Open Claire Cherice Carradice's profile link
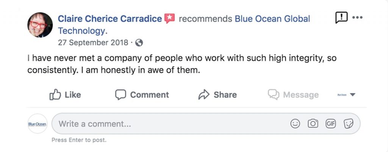Image resolution: width=388 pixels, height=152 pixels. point(110,18)
